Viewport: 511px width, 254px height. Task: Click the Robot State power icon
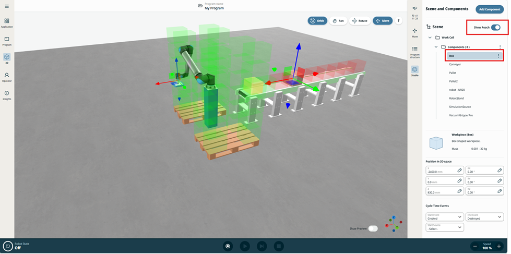point(8,246)
